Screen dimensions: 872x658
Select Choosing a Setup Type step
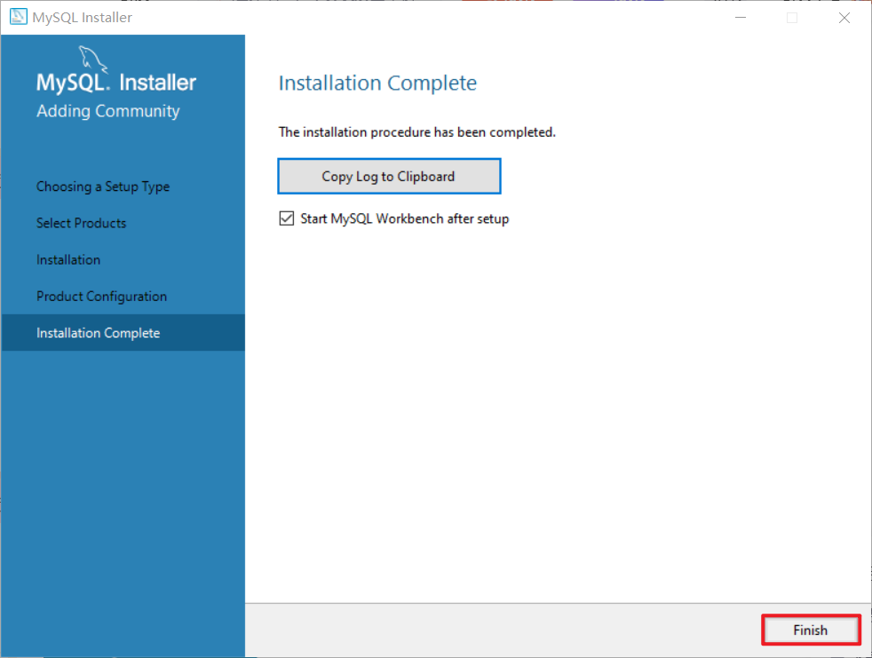(103, 186)
